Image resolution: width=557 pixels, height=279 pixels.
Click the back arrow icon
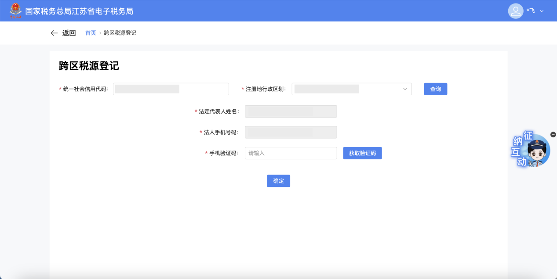click(x=54, y=33)
